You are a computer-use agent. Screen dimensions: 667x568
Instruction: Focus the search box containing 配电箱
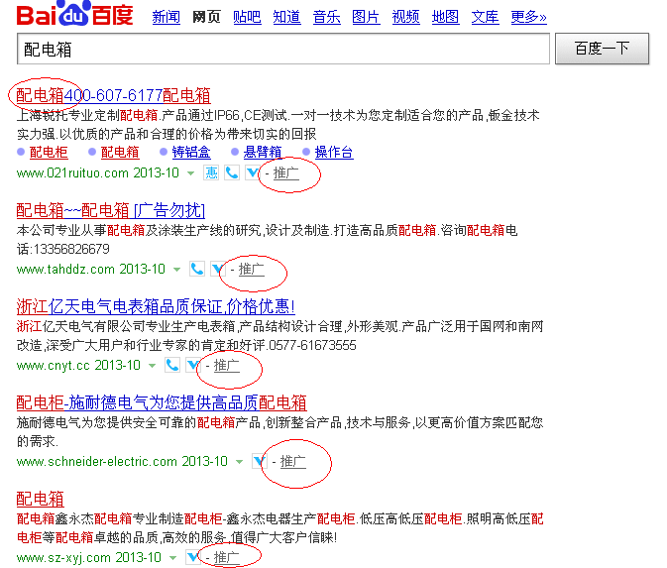point(282,49)
